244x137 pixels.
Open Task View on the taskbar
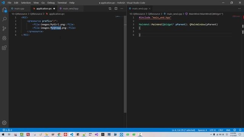[9, 134]
